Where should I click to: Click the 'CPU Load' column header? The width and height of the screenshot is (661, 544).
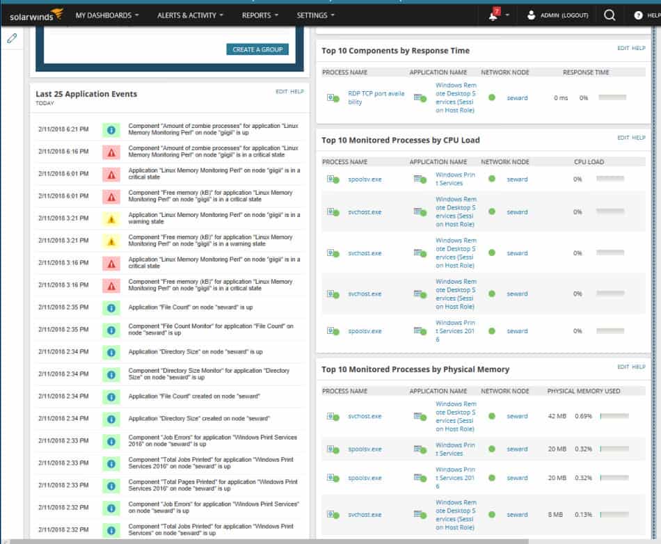589,162
